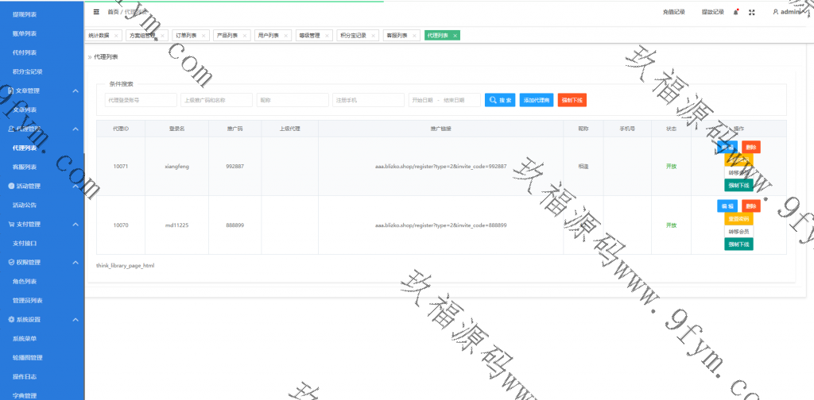Screen dimensions: 814x400
Task: Open the admin user dropdown
Action: (789, 12)
